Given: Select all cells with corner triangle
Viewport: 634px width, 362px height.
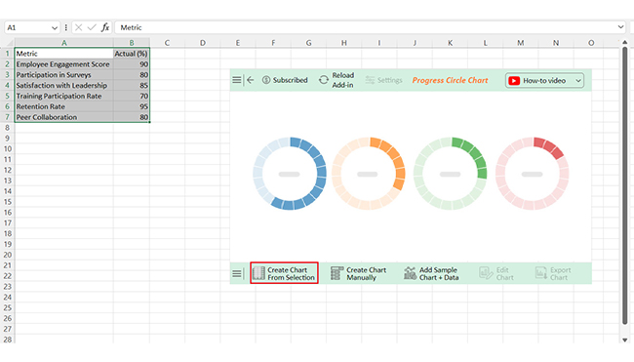Looking at the screenshot, I should [x=10, y=43].
